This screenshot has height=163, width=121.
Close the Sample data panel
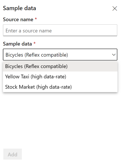tap(114, 9)
